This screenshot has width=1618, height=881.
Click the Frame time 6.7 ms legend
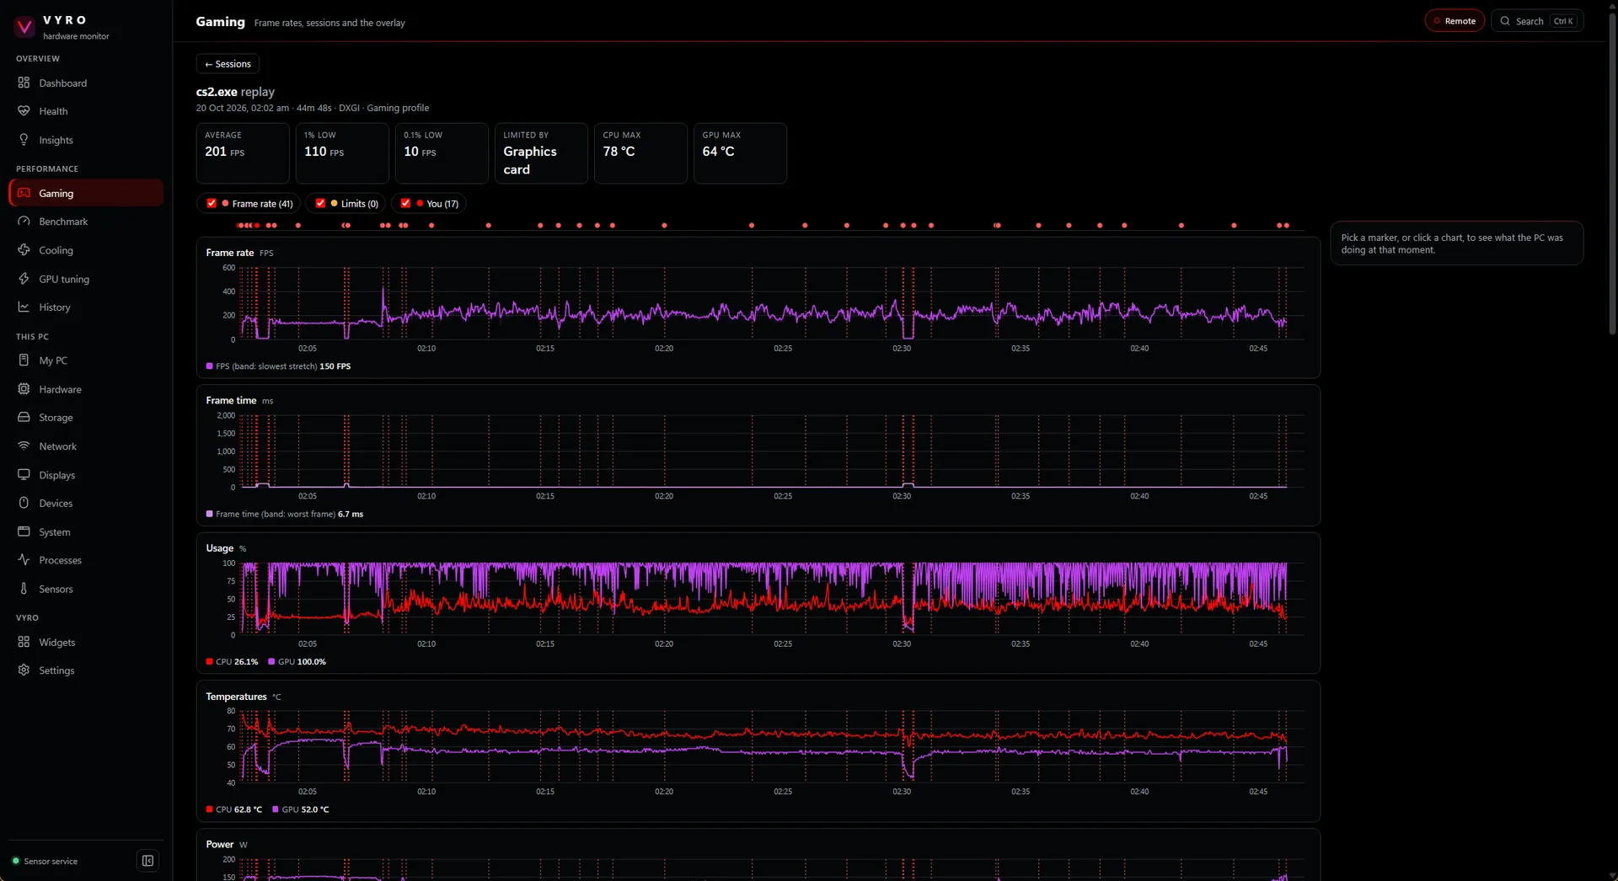point(285,514)
